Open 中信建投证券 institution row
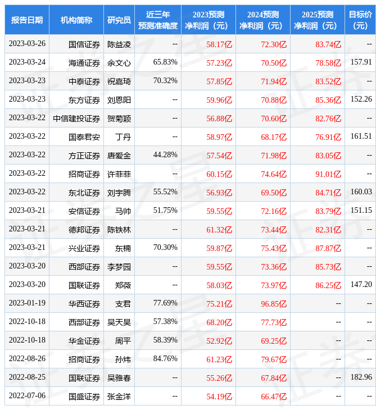 (77, 118)
